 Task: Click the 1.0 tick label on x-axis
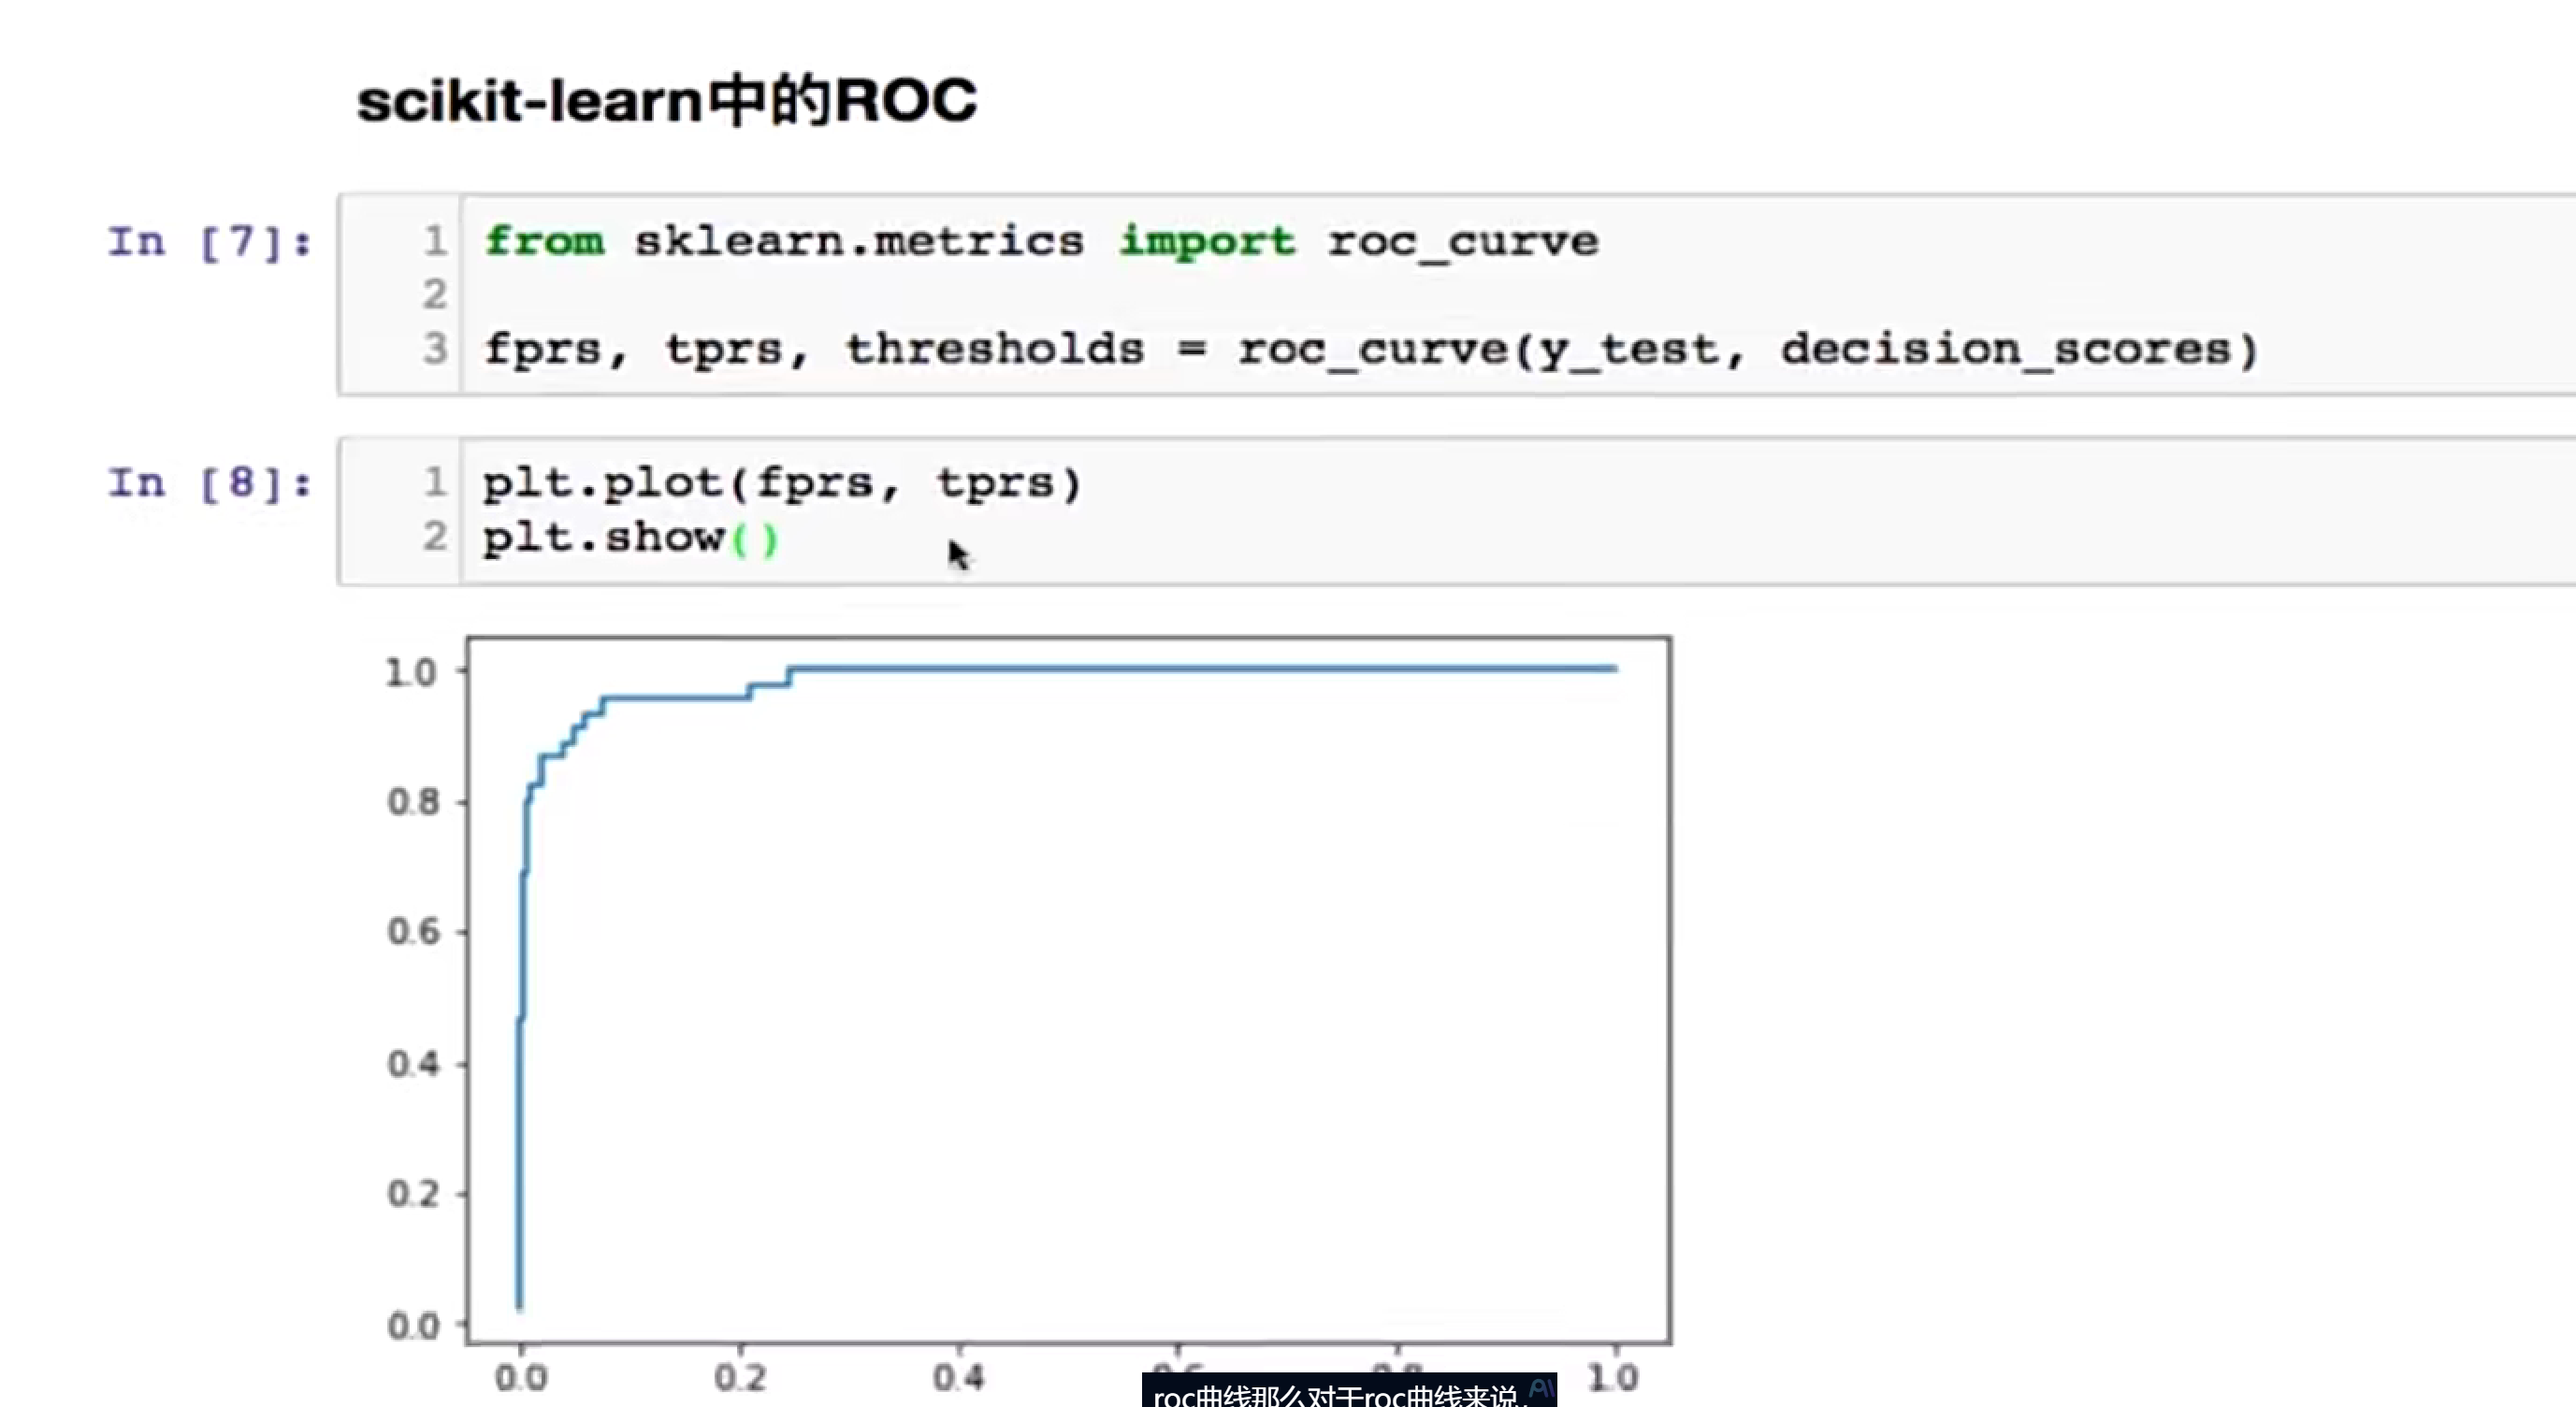[1612, 1378]
